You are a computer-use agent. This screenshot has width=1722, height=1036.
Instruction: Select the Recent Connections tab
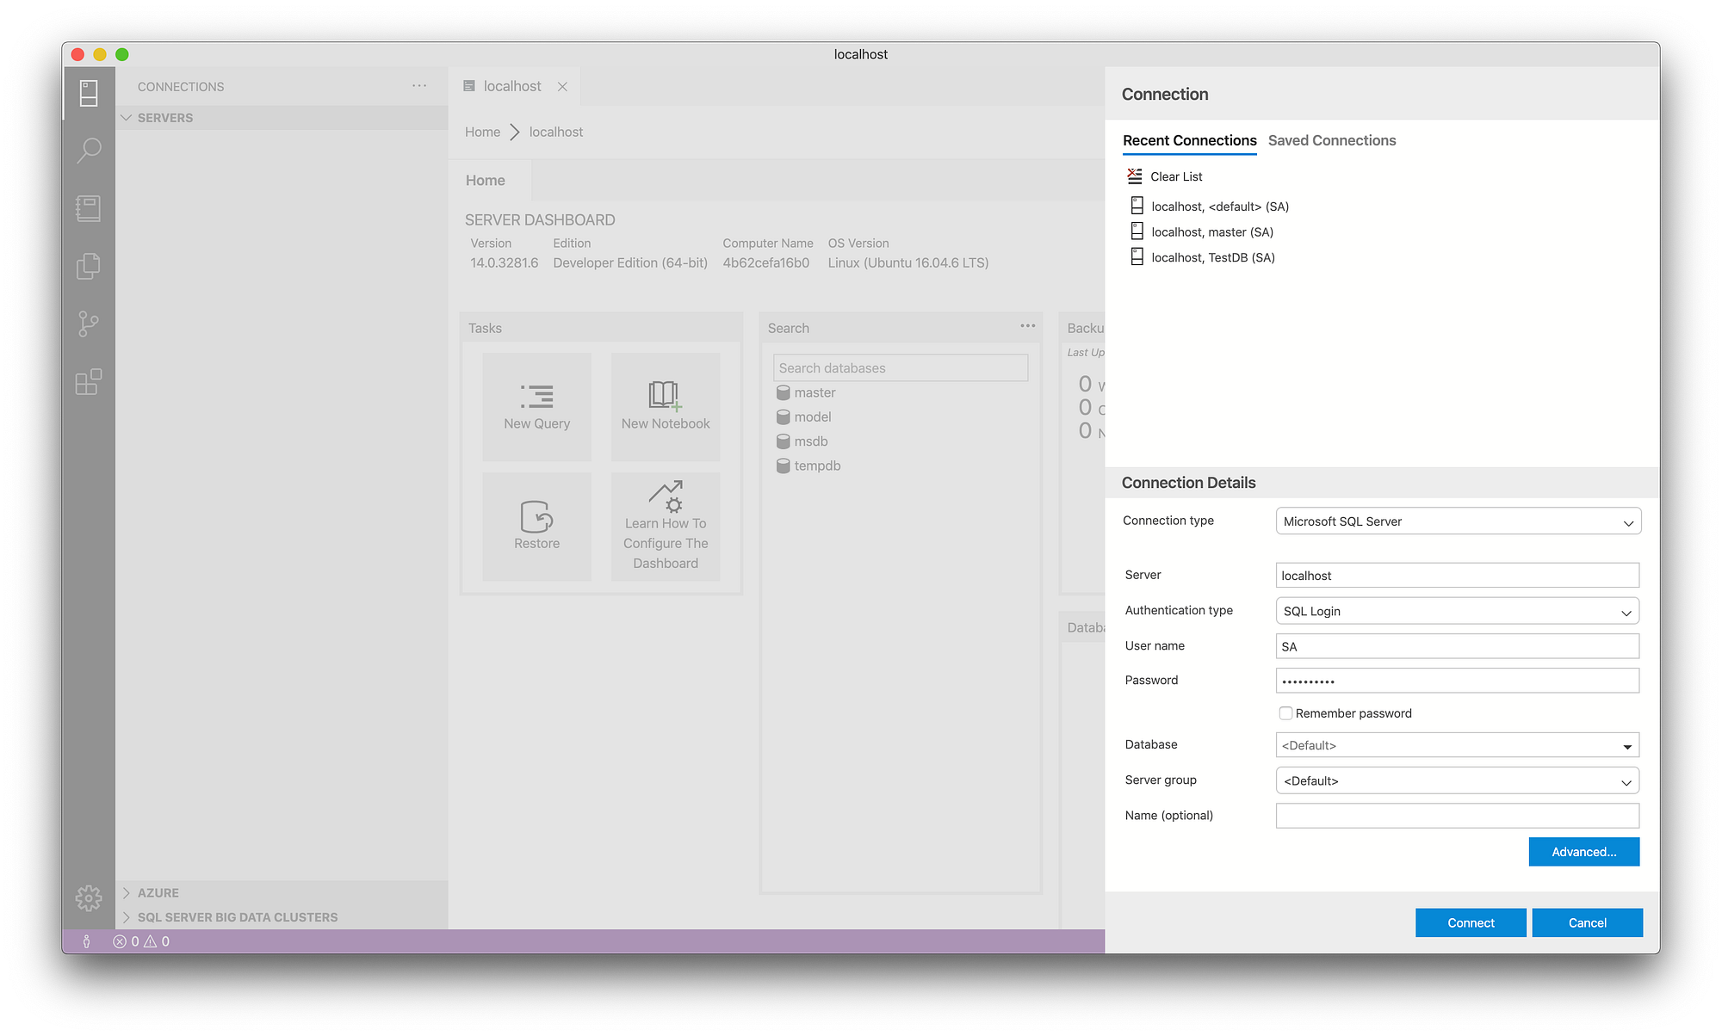tap(1189, 140)
